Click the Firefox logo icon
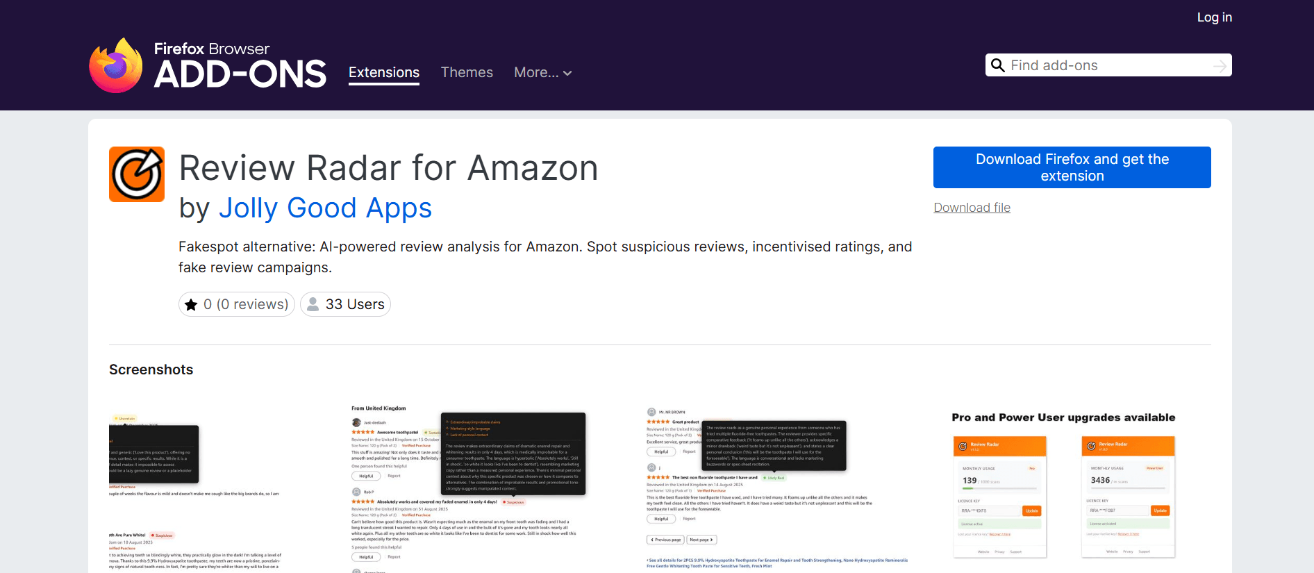This screenshot has height=573, width=1314. point(116,65)
